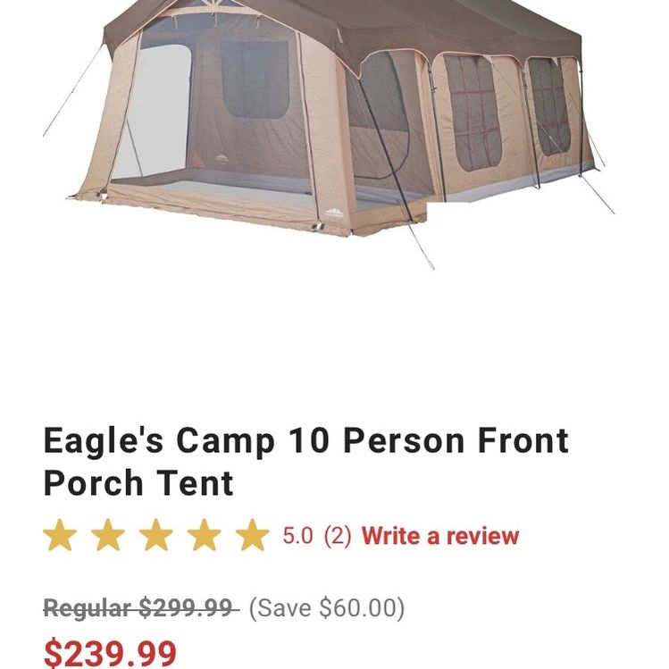669x669 pixels.
Task: Tap the open porch doorway of the tent
Action: point(158,111)
